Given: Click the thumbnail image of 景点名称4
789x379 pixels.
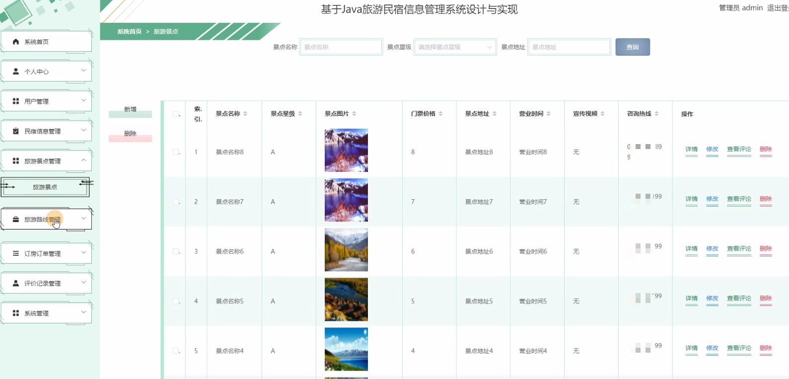Looking at the screenshot, I should (346, 349).
